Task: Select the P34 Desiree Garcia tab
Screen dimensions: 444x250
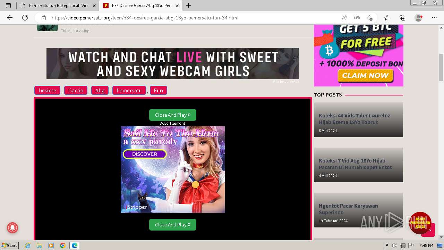Action: click(141, 6)
